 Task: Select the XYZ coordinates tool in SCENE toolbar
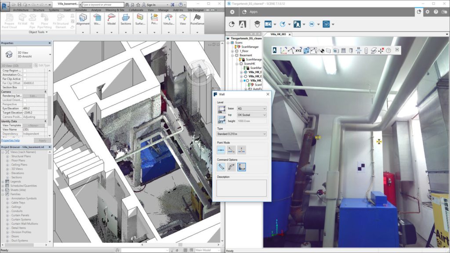pyautogui.click(x=298, y=50)
